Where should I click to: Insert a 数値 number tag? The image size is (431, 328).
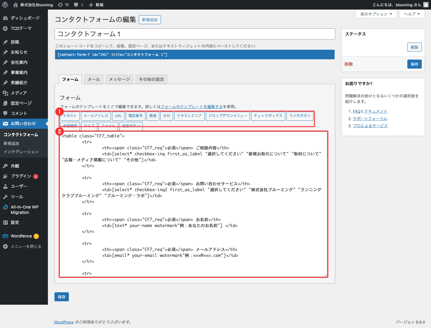153,116
